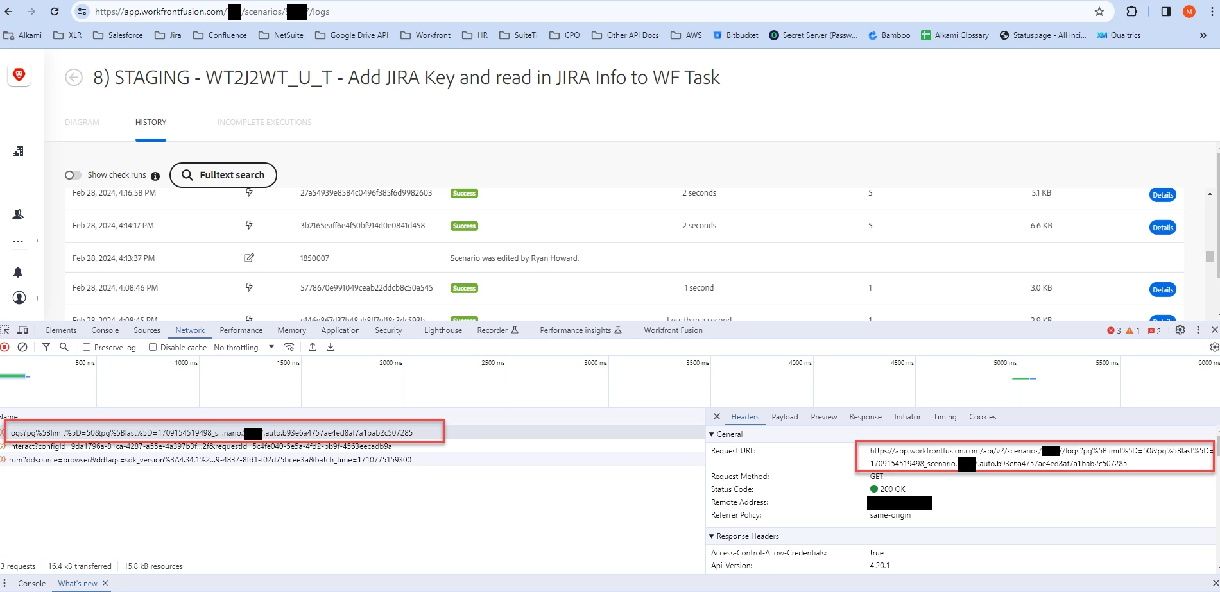This screenshot has height=592, width=1220.
Task: Open the network conditions wifi icon
Action: click(289, 347)
